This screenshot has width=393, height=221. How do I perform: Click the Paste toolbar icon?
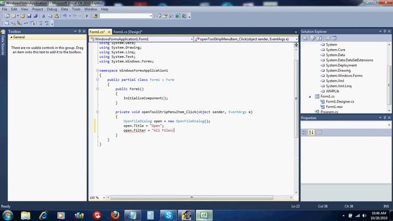56,16
